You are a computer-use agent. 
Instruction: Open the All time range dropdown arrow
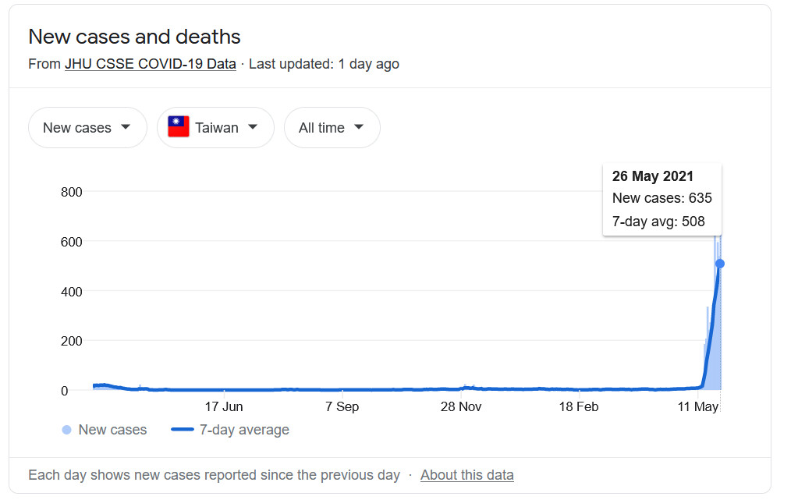(359, 127)
